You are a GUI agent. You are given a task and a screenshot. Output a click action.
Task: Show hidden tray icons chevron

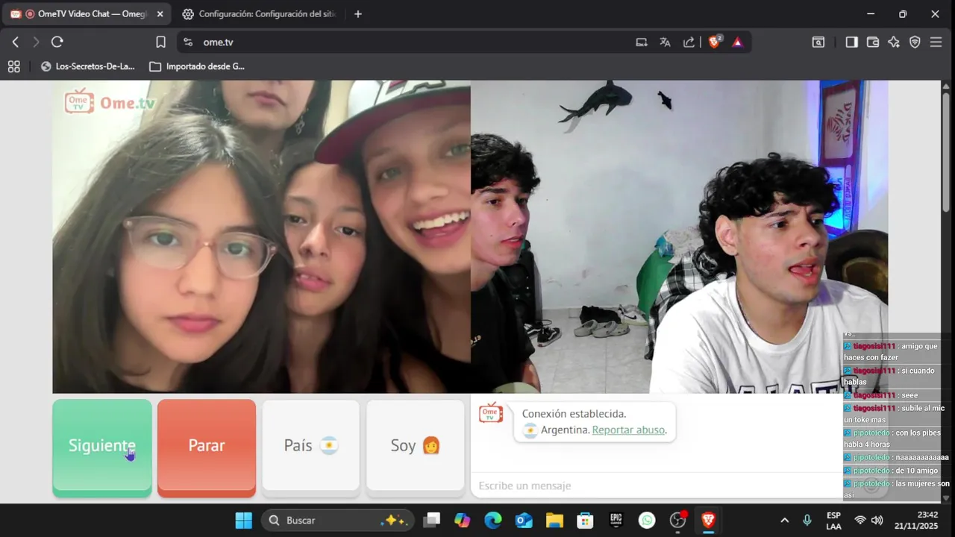(784, 521)
